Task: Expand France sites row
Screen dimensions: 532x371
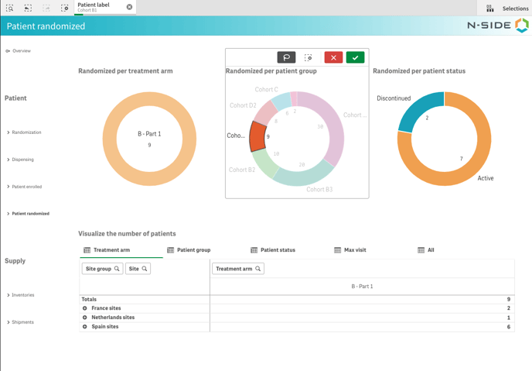Action: click(85, 308)
